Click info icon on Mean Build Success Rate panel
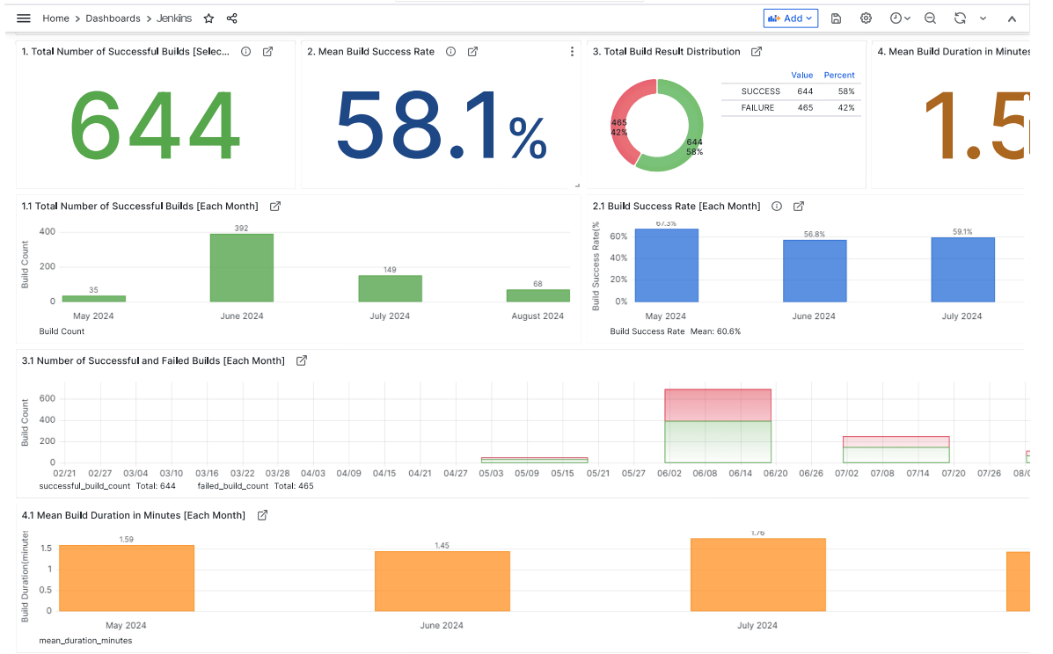The width and height of the screenshot is (1053, 654). click(451, 52)
